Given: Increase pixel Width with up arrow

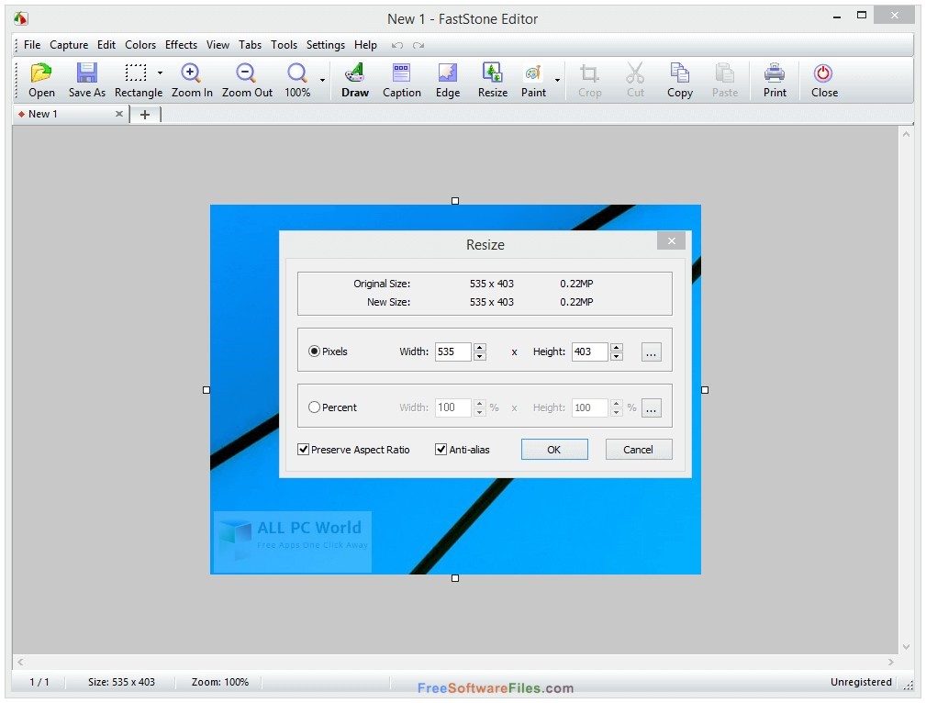Looking at the screenshot, I should 480,347.
